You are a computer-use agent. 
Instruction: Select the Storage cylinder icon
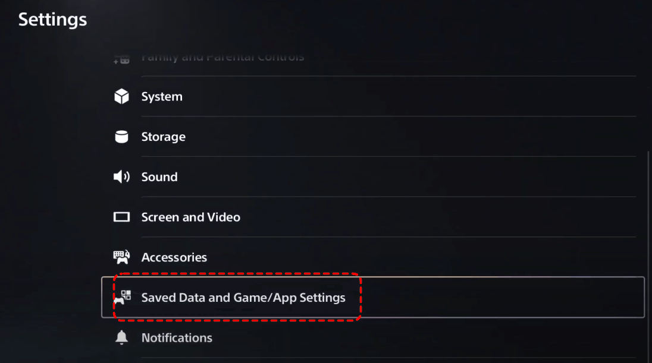[121, 137]
